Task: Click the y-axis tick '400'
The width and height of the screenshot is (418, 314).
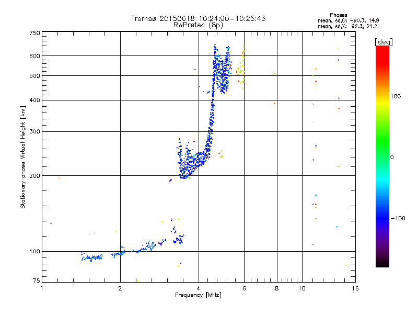Action: click(x=35, y=100)
